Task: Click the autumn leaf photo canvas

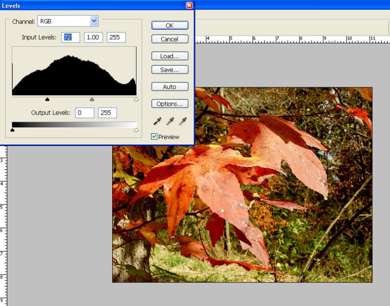Action: (x=242, y=185)
